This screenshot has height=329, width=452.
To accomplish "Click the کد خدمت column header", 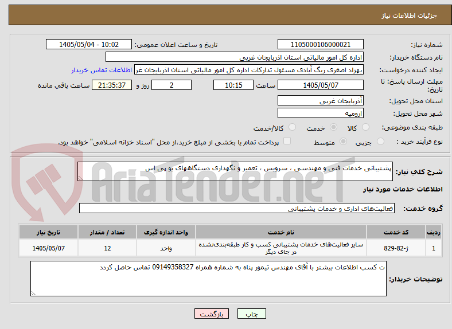I will (396, 232).
